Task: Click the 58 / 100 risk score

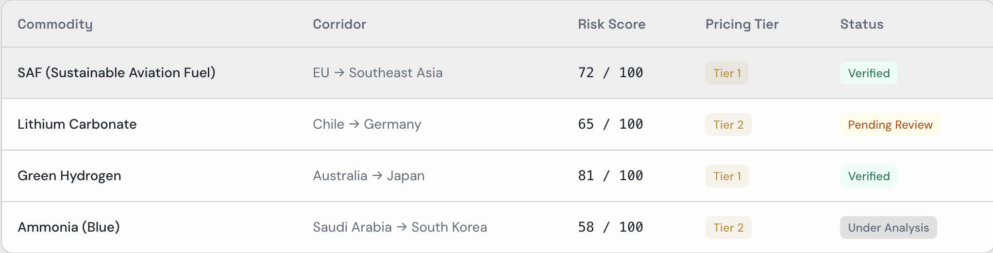Action: point(610,227)
